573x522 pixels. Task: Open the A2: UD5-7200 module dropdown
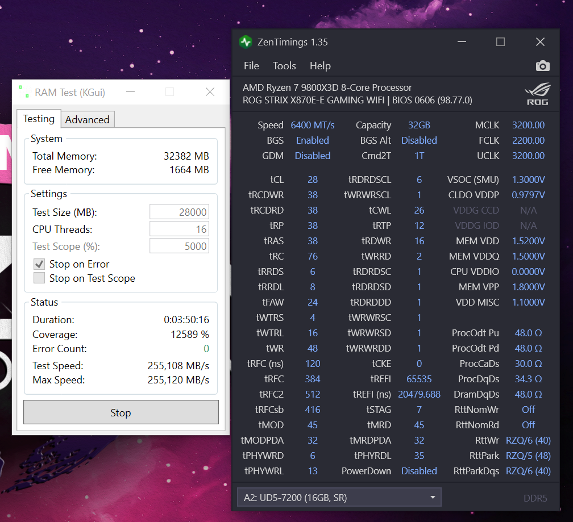coord(339,497)
